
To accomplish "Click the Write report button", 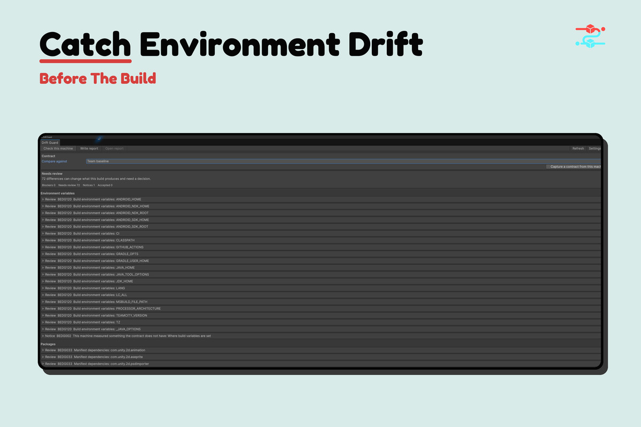I will point(89,148).
